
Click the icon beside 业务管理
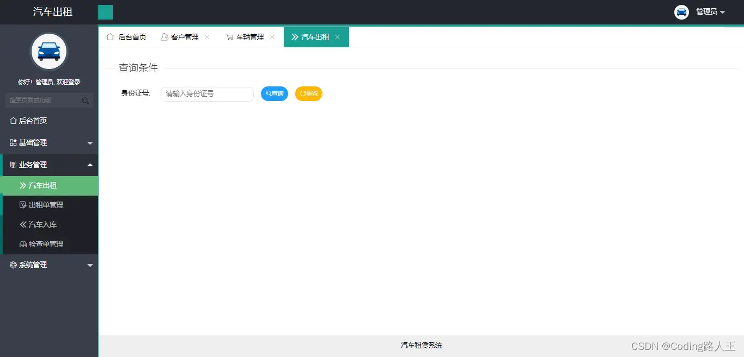(x=13, y=165)
